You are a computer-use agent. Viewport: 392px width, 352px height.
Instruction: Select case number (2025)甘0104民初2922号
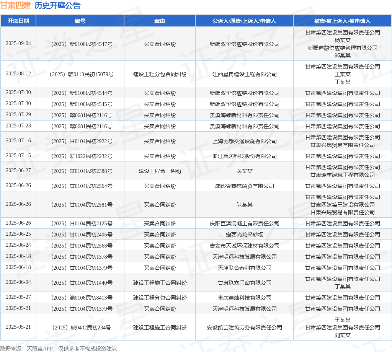coord(82,142)
